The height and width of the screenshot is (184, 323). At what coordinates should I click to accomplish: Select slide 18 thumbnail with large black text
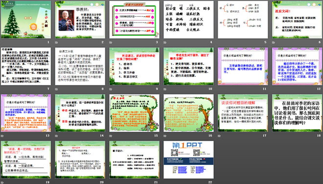click(x=297, y=113)
